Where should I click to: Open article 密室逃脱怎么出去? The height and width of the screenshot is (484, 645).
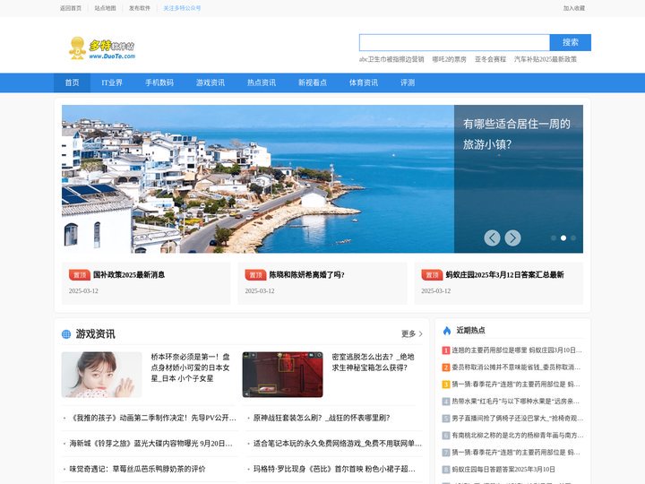click(373, 362)
